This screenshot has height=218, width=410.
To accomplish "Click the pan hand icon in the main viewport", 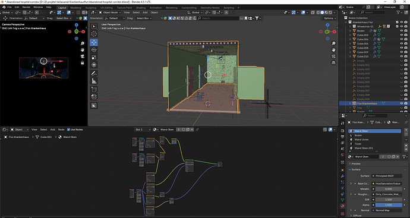I will coord(333,50).
